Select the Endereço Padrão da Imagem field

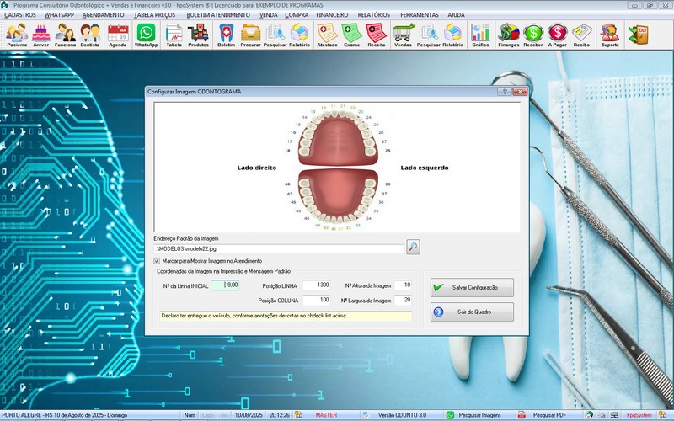(x=278, y=248)
